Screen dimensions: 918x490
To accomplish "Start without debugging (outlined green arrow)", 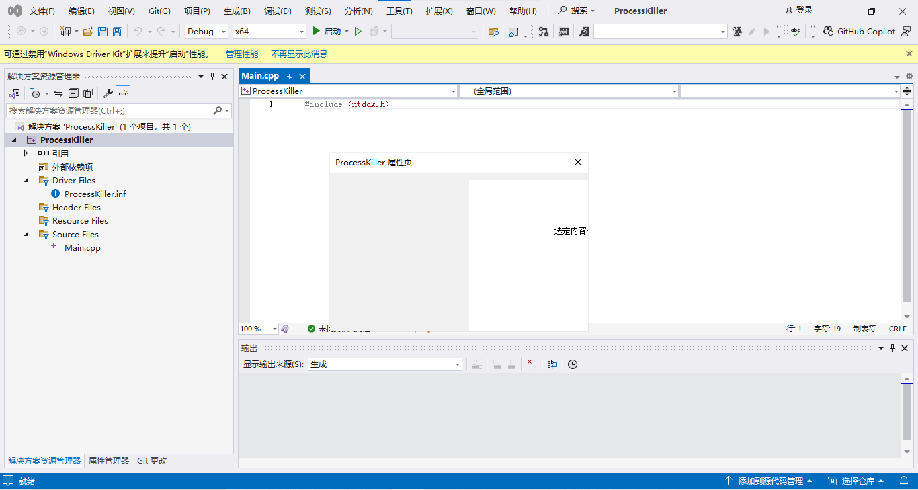I will 358,31.
